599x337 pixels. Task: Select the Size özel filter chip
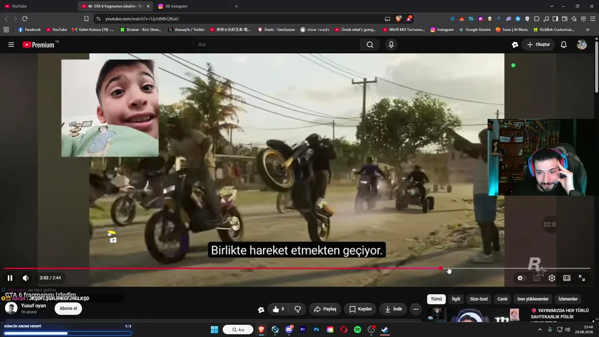tap(479, 299)
